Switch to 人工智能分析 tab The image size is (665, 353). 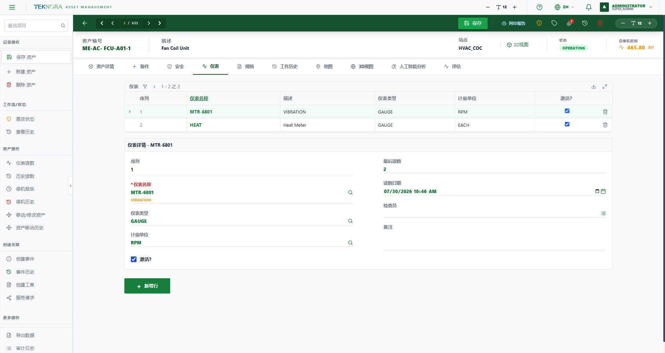pyautogui.click(x=409, y=66)
